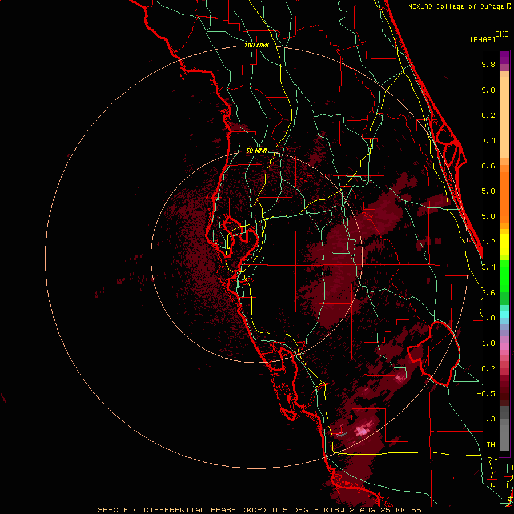Image resolution: width=514 pixels, height=514 pixels.
Task: Click the bright pink KDP core in the south
Action: tap(364, 430)
